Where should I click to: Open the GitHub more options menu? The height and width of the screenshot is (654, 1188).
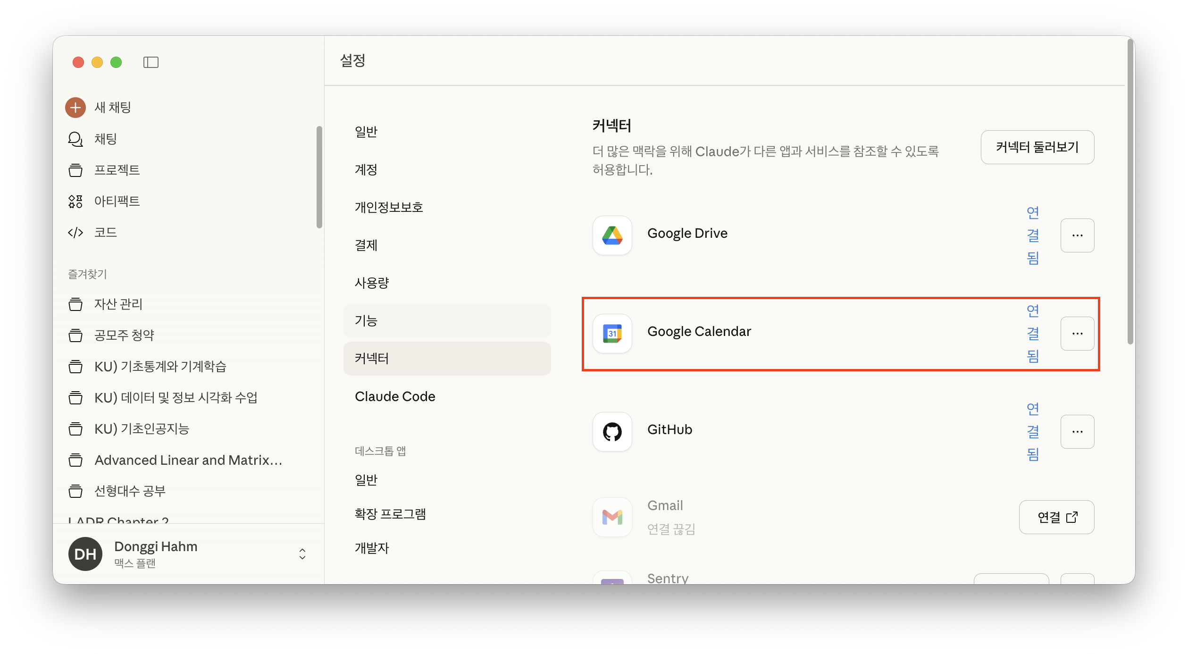(1077, 432)
